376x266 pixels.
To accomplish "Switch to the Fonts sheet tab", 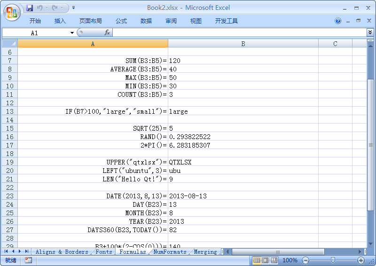I will [104, 252].
